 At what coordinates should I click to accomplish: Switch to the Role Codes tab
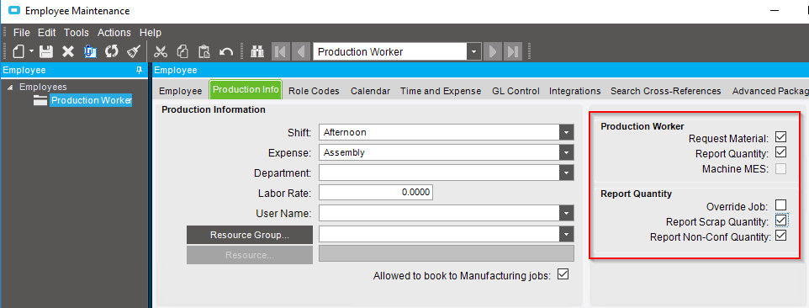(314, 91)
